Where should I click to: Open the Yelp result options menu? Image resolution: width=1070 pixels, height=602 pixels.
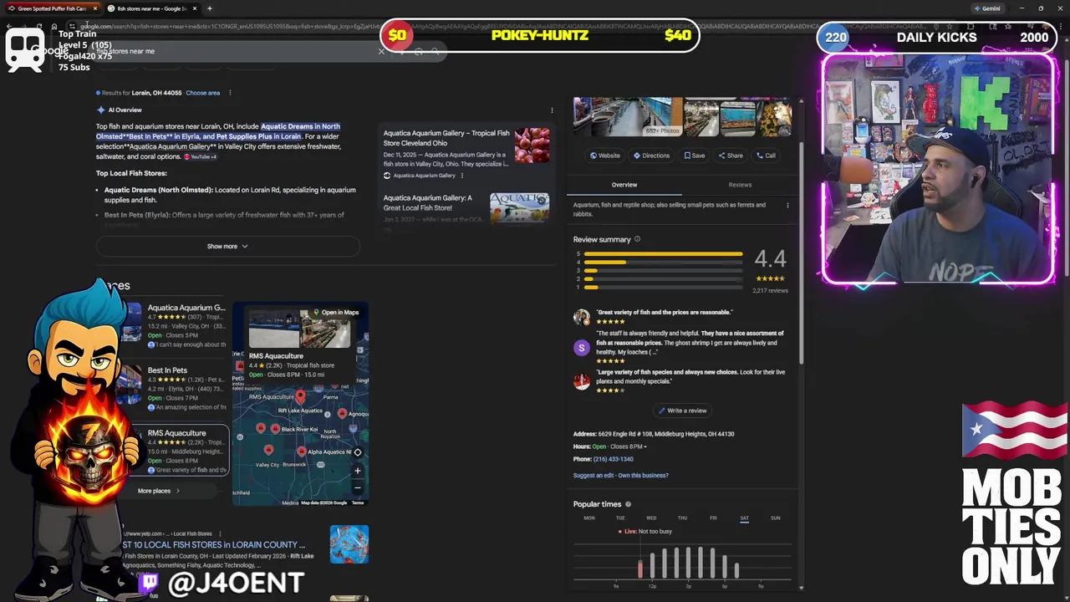(220, 533)
